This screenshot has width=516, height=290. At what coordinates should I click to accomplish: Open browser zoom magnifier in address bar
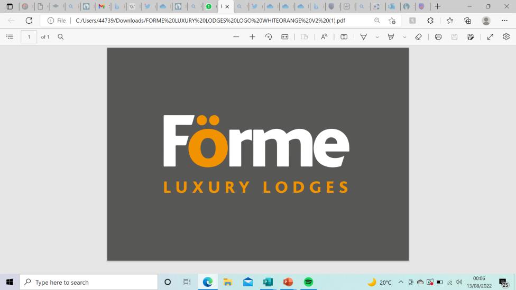[377, 21]
